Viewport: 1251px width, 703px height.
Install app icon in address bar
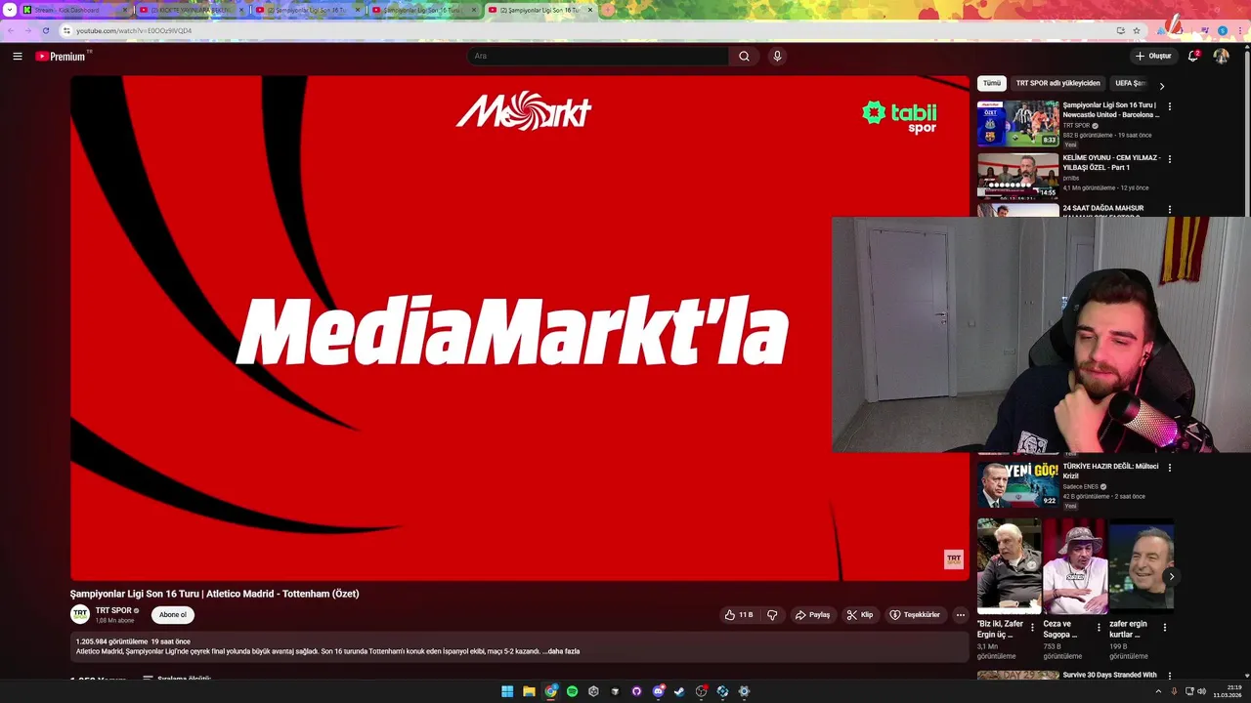(1120, 30)
